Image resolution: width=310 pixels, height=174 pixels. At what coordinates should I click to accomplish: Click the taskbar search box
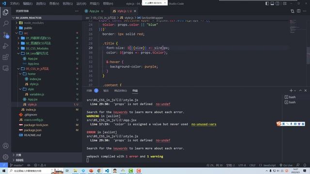[x=30, y=171]
